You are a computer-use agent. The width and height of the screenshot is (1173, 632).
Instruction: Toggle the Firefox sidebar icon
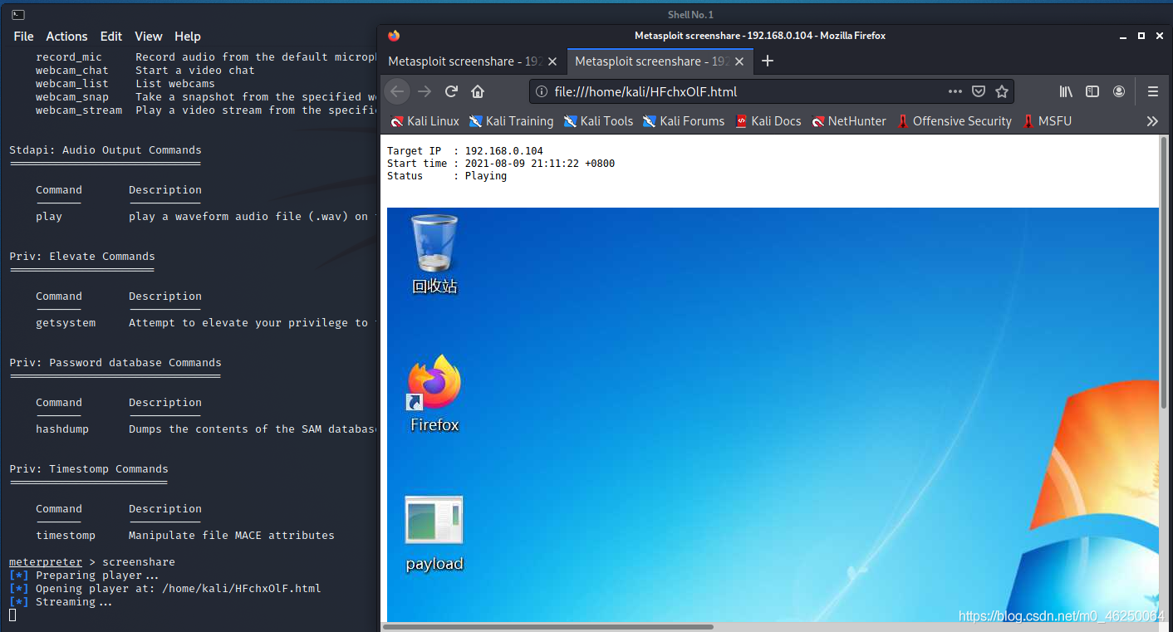(x=1092, y=91)
